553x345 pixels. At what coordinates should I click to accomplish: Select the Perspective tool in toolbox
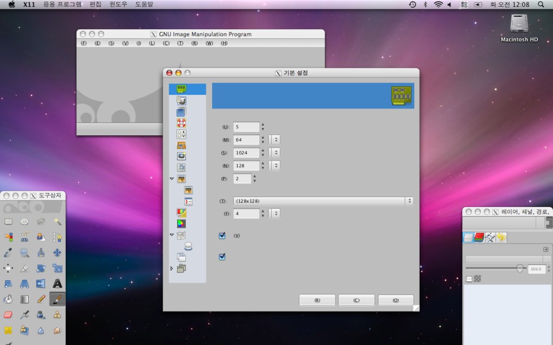[x=24, y=284]
